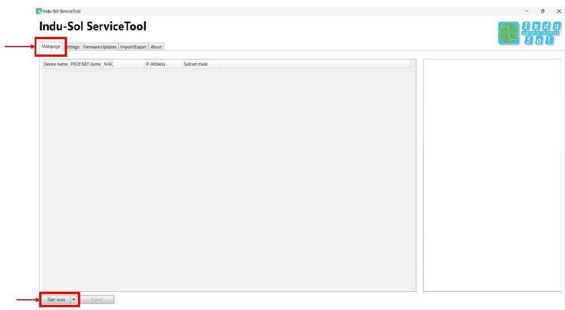The image size is (565, 310).
Task: Click the Indu-Sol globe logo
Action: 509,33
